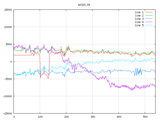Click the line sample beside line 4
The height and width of the screenshot is (120, 160).
pyautogui.click(x=149, y=22)
